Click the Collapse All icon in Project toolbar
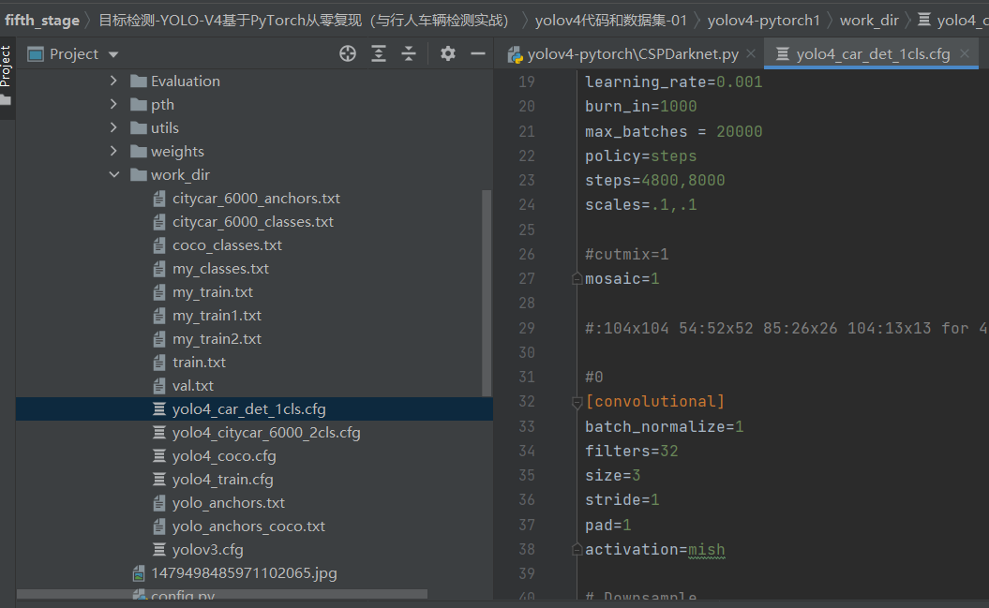This screenshot has height=608, width=989. click(x=408, y=53)
